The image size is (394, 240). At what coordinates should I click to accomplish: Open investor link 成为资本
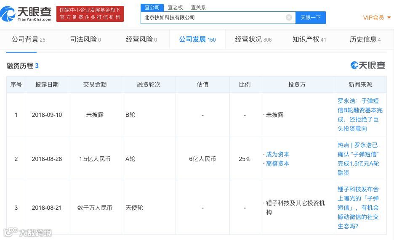(278, 154)
